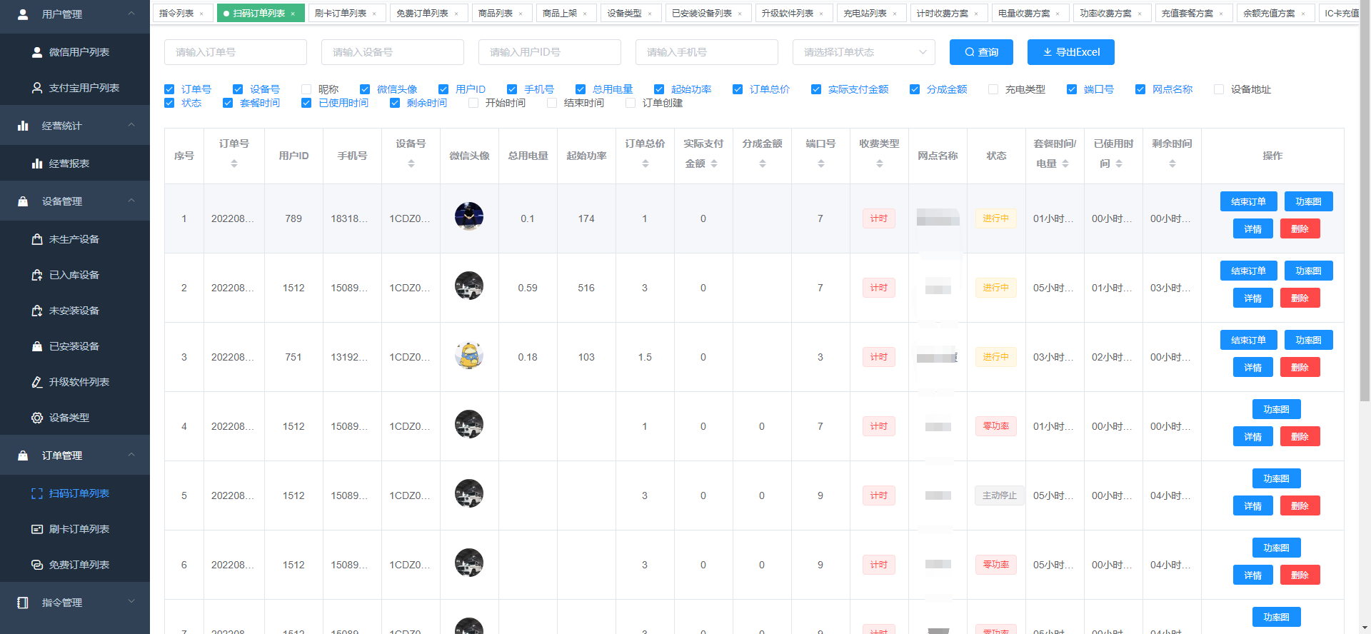Click the page vertical scrollbar

[1365, 200]
